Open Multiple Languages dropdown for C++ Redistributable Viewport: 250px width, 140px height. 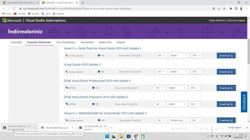pos(179,120)
